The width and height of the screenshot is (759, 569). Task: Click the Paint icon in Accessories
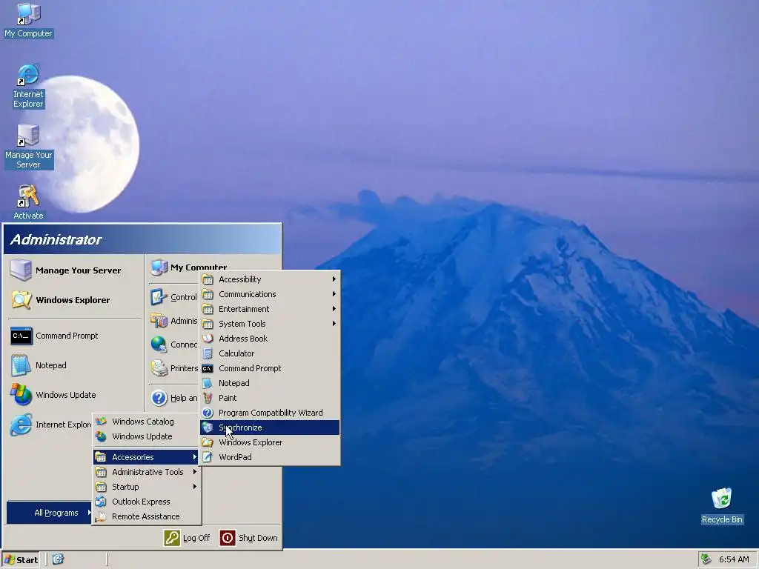[208, 398]
